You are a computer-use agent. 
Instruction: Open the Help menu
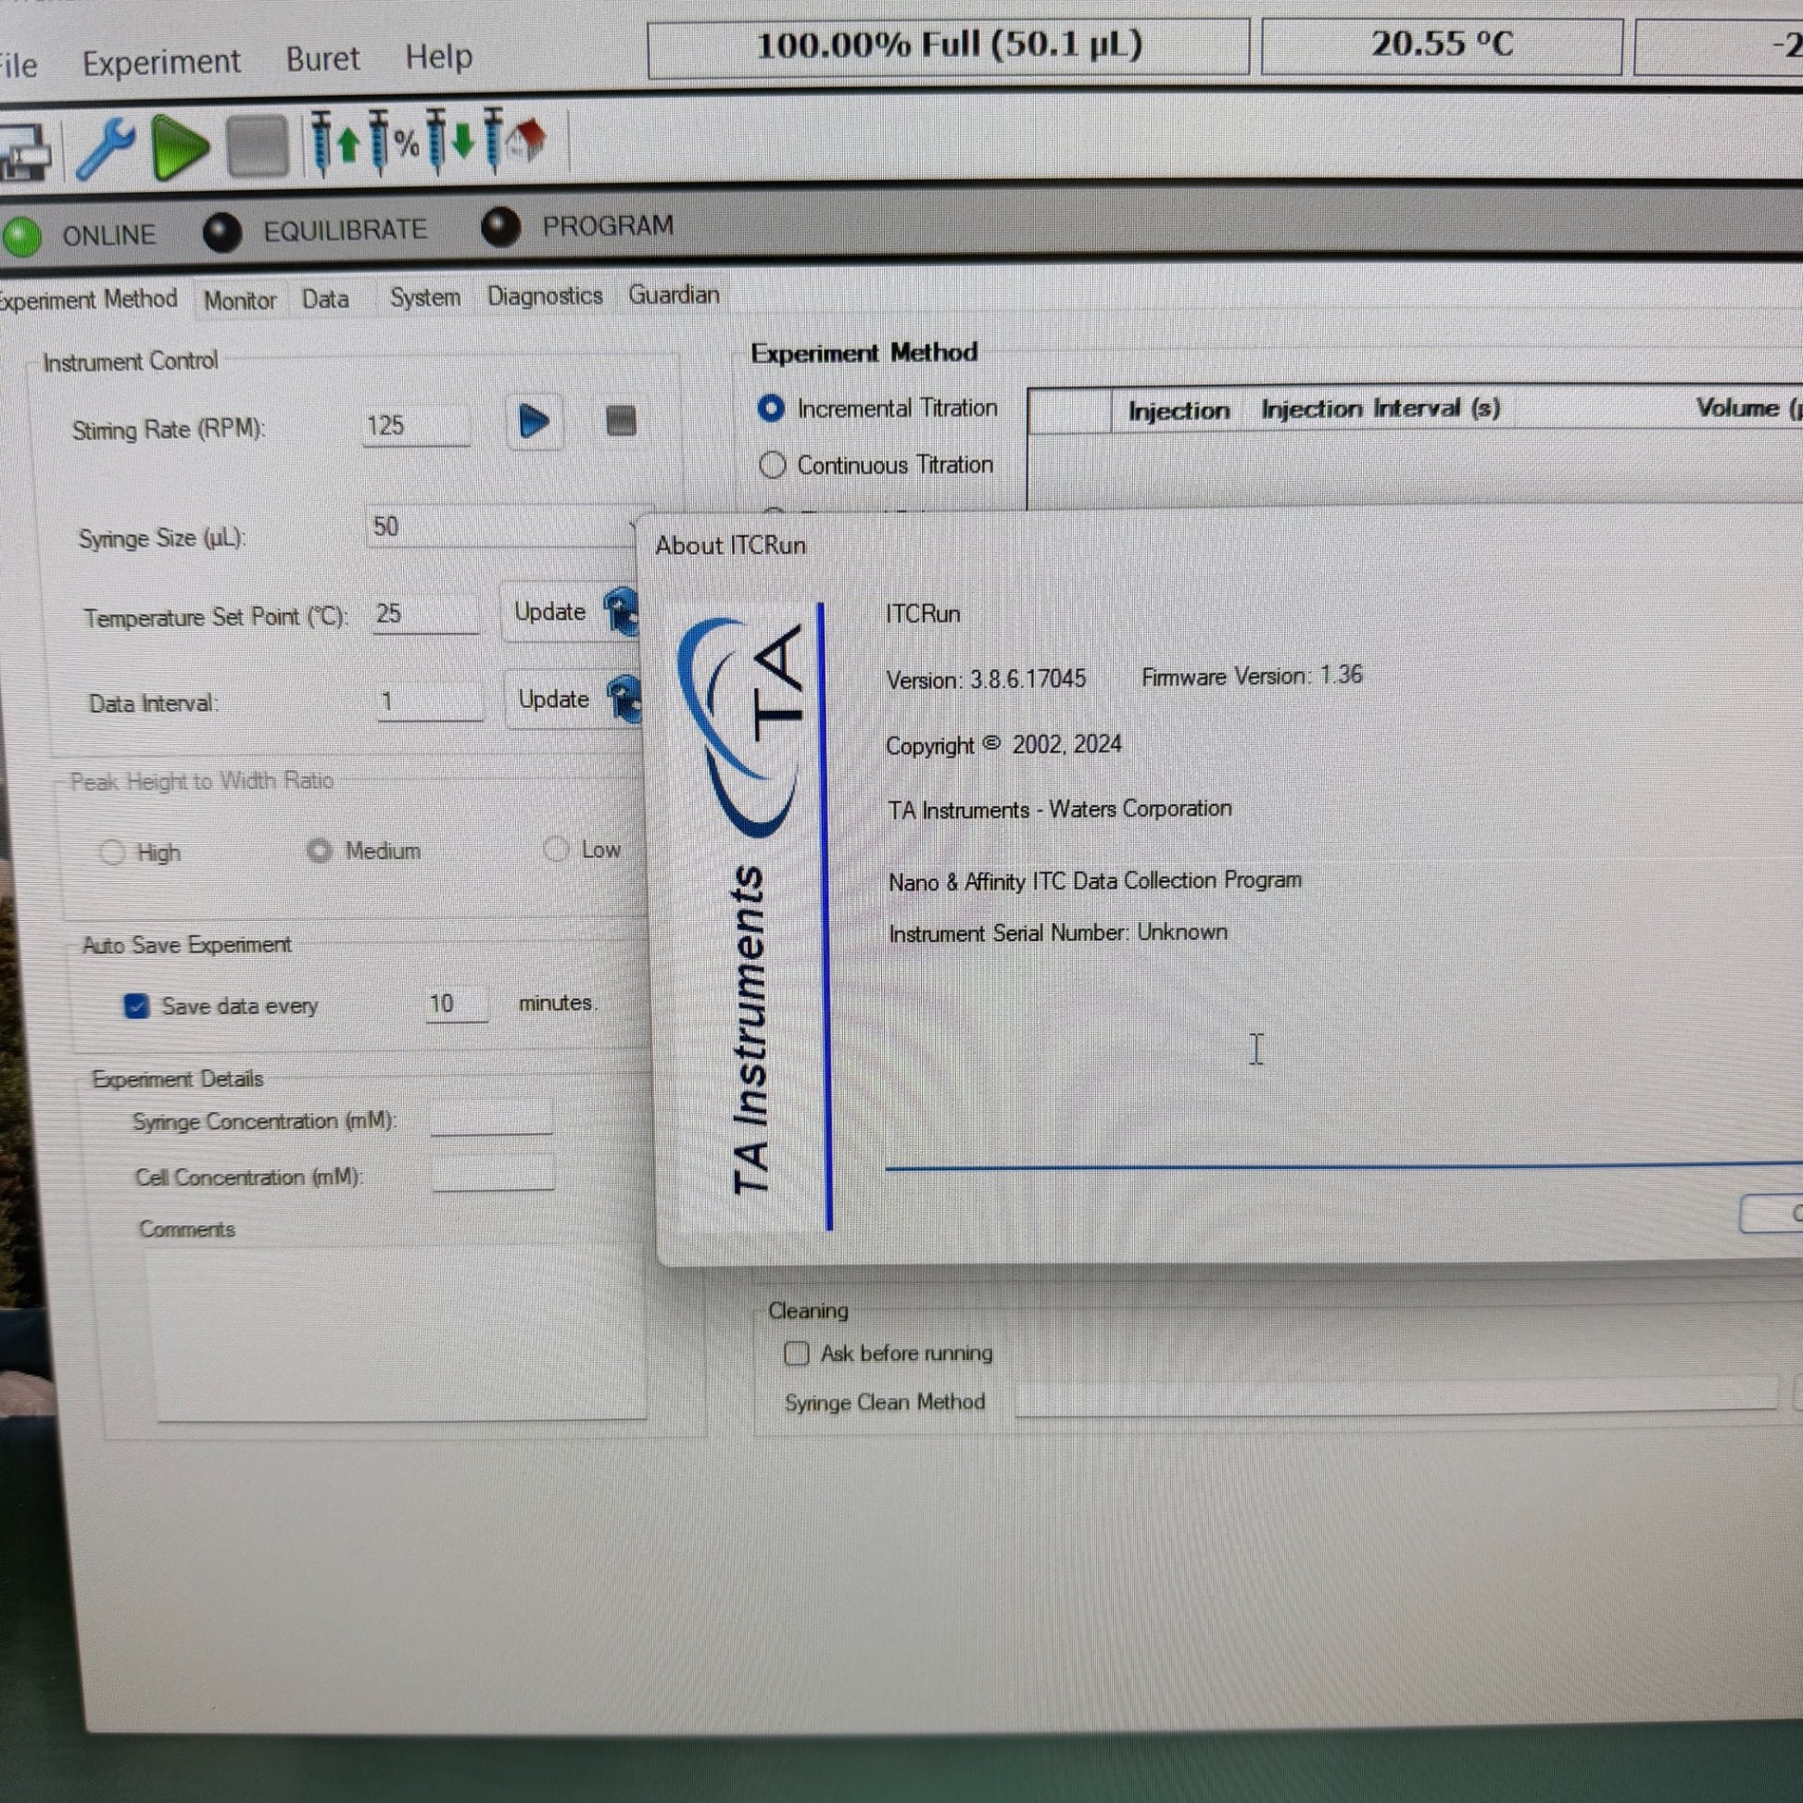(438, 57)
